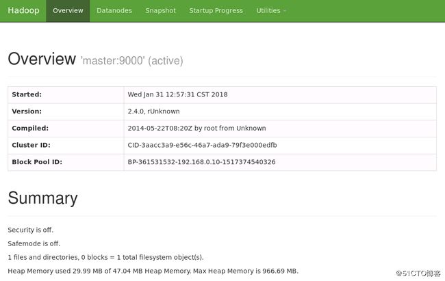445x281 pixels.
Task: Click the '1 files and directories' line
Action: 105,257
